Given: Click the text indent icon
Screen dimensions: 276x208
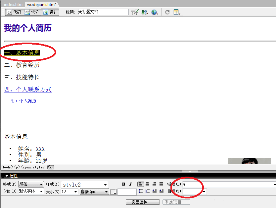Looking at the screenshot, I should [x=161, y=191].
